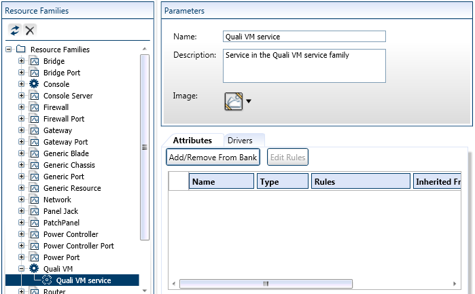Select Generic Chassis in the tree
The height and width of the screenshot is (294, 475).
point(69,165)
